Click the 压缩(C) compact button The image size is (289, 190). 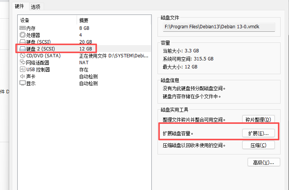258,145
